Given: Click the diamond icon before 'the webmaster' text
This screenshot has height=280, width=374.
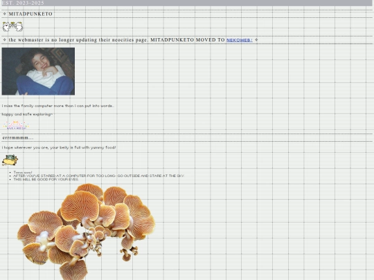Looking at the screenshot, I should [5, 40].
